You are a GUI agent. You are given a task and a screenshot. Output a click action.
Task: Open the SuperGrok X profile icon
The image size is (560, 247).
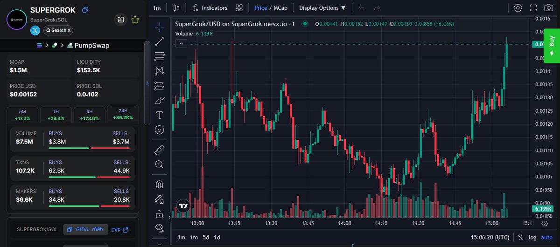coord(35,30)
